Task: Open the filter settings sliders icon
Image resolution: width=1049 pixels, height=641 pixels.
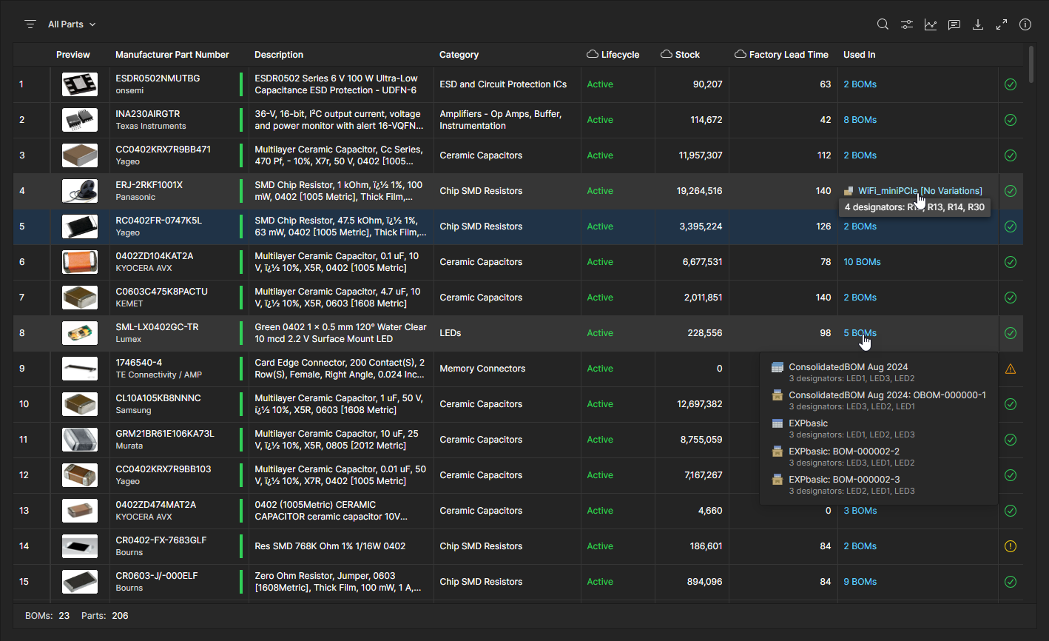Action: pos(906,24)
